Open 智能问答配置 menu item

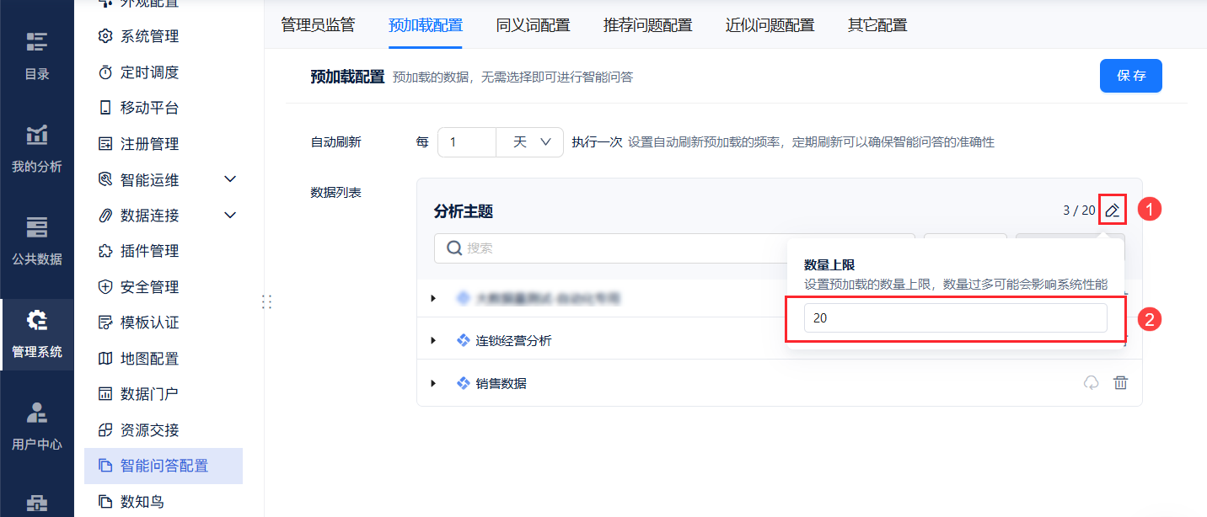pos(164,466)
